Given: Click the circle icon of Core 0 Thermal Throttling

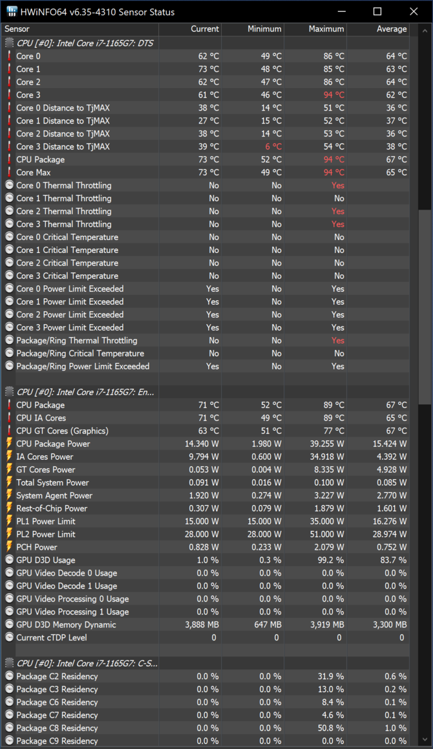Looking at the screenshot, I should (x=9, y=185).
